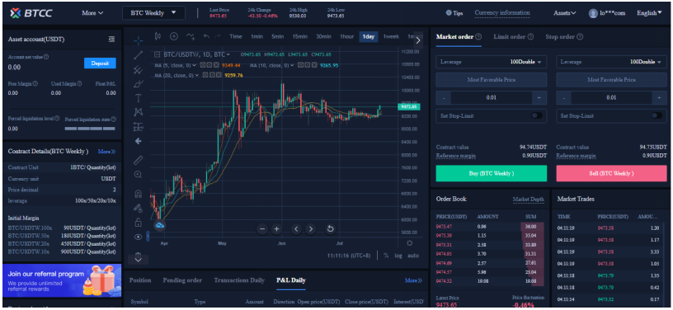Click More link in Contract Details

106,152
